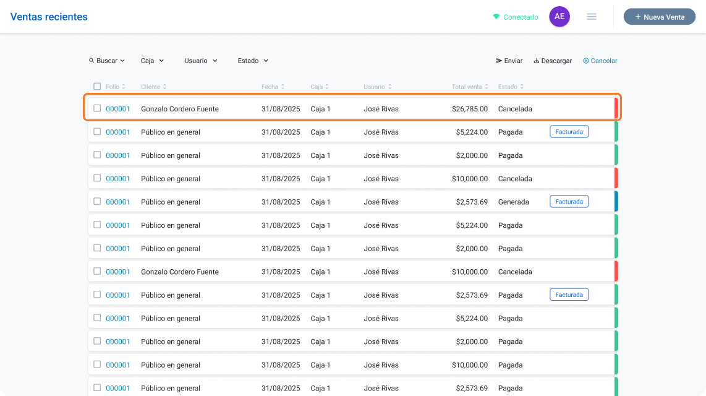Sort by Total venta arrows icon
Image resolution: width=706 pixels, height=396 pixels.
coord(487,87)
